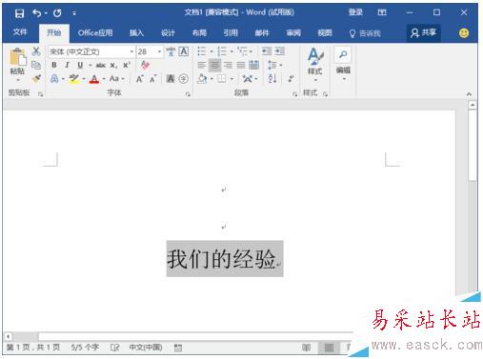Click 登录 to sign in
This screenshot has width=483, height=359.
355,12
